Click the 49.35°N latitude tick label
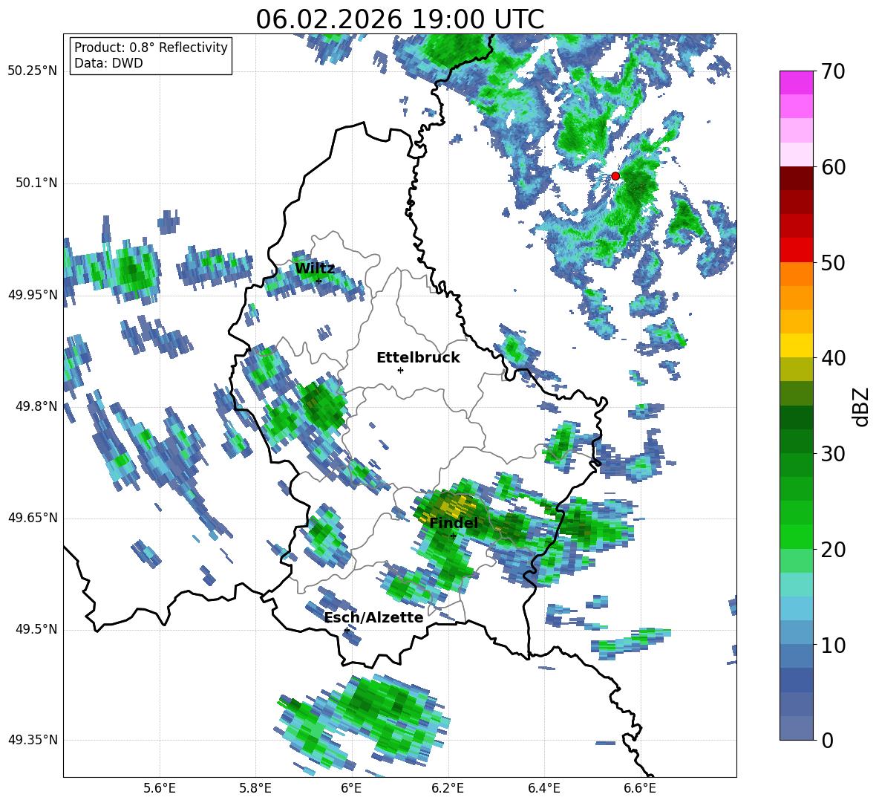 click(x=33, y=740)
